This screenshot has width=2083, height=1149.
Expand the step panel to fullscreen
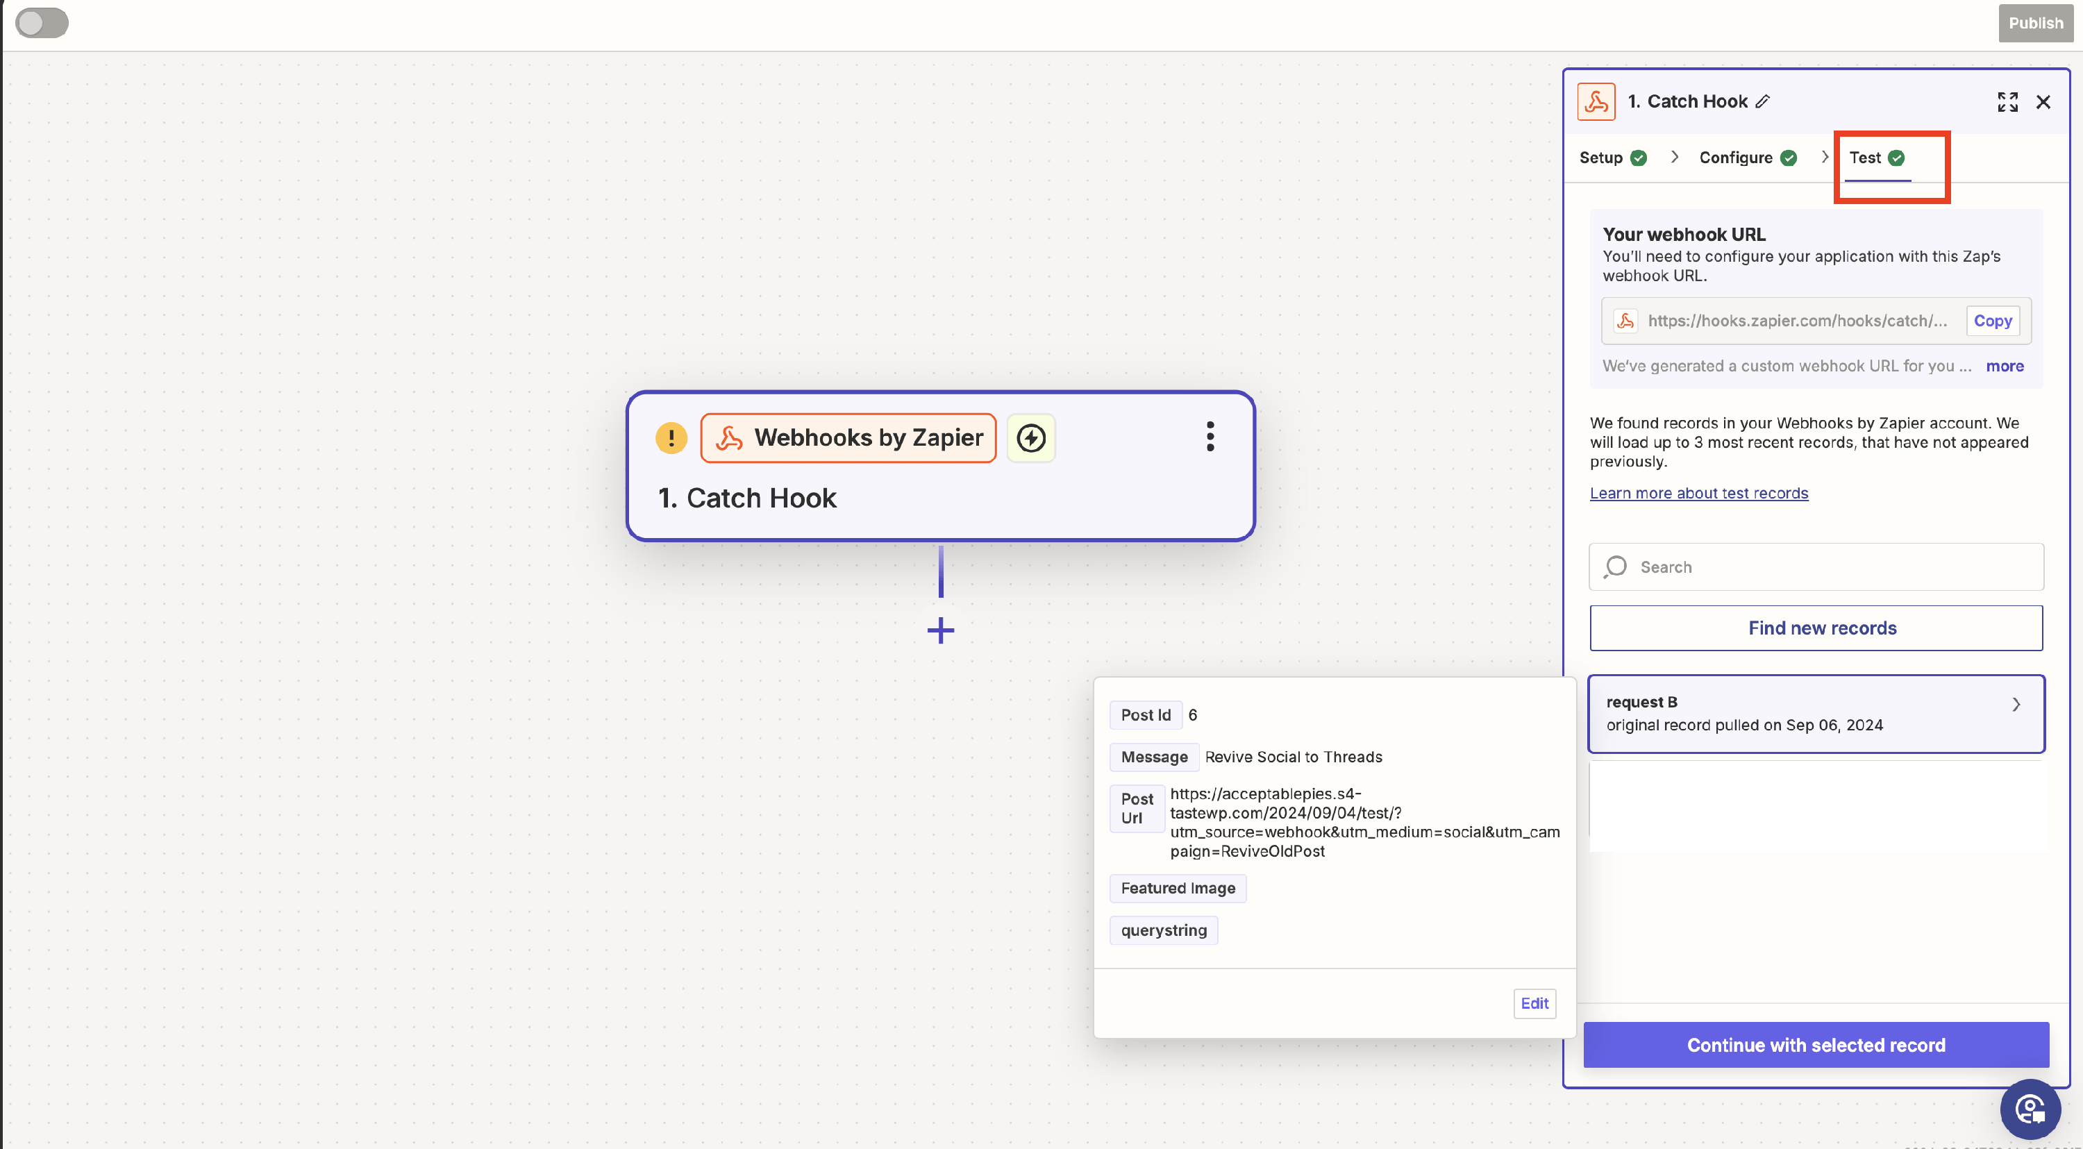coord(2007,102)
